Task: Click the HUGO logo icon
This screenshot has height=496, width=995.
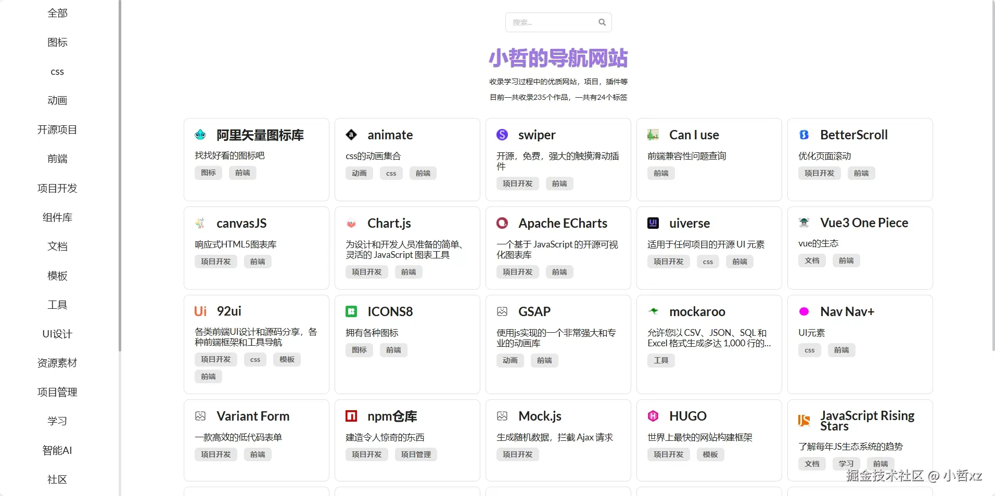Action: (653, 416)
